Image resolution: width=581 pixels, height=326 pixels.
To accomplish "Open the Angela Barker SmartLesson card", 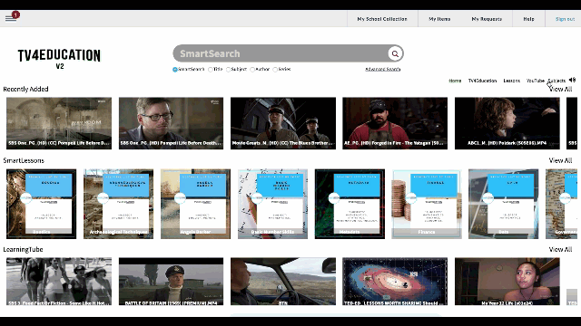I will click(x=195, y=204).
